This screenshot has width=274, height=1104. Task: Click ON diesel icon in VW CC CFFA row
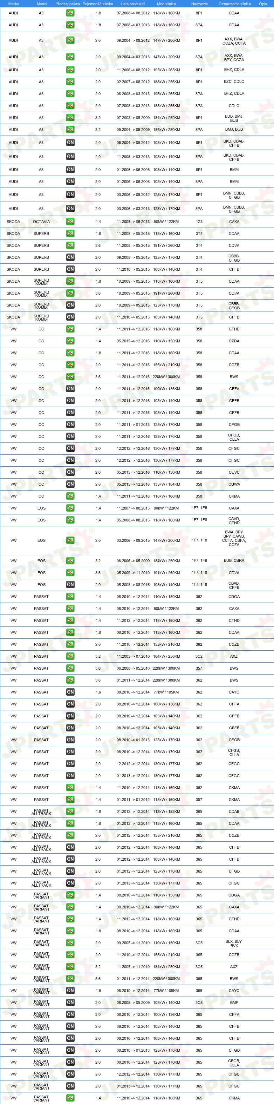(70, 389)
